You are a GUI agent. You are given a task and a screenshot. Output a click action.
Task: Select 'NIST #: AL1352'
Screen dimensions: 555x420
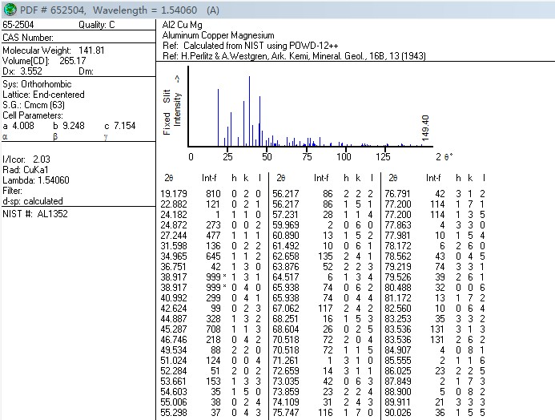(x=35, y=214)
